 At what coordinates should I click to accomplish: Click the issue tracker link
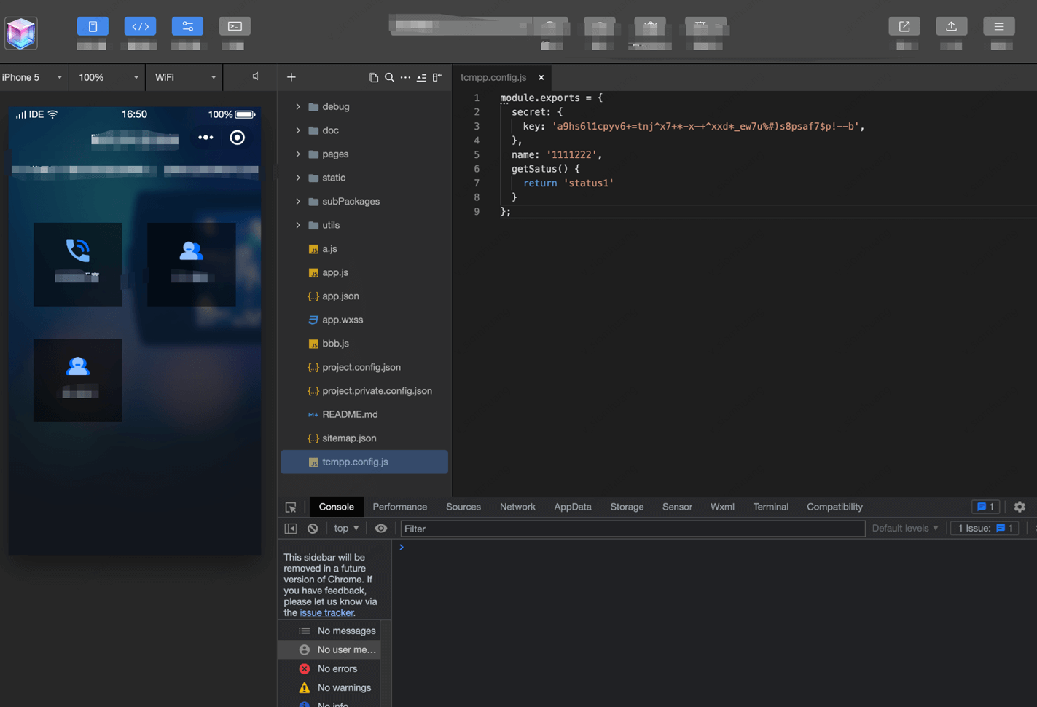pos(326,613)
